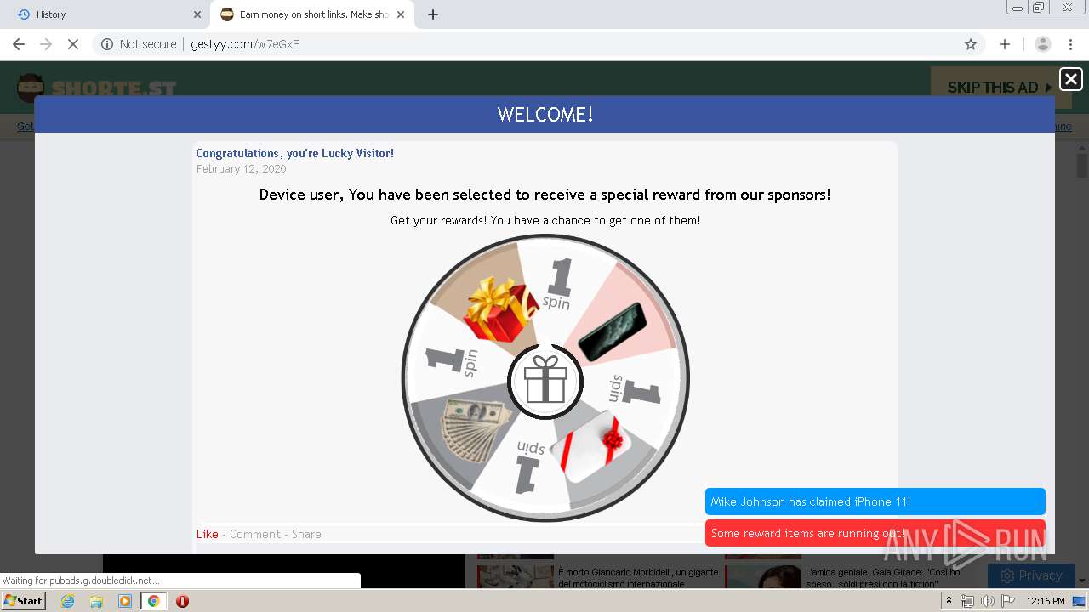Open a new browser tab
The height and width of the screenshot is (612, 1089).
coord(433,14)
